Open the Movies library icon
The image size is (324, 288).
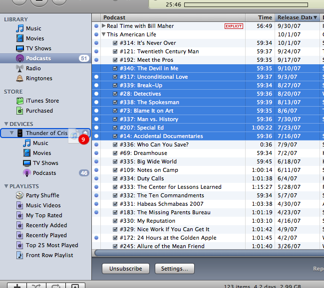(20, 38)
